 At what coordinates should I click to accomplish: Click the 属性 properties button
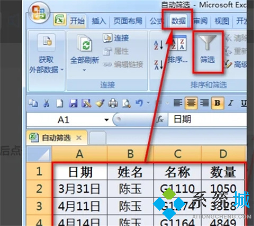(x=116, y=51)
